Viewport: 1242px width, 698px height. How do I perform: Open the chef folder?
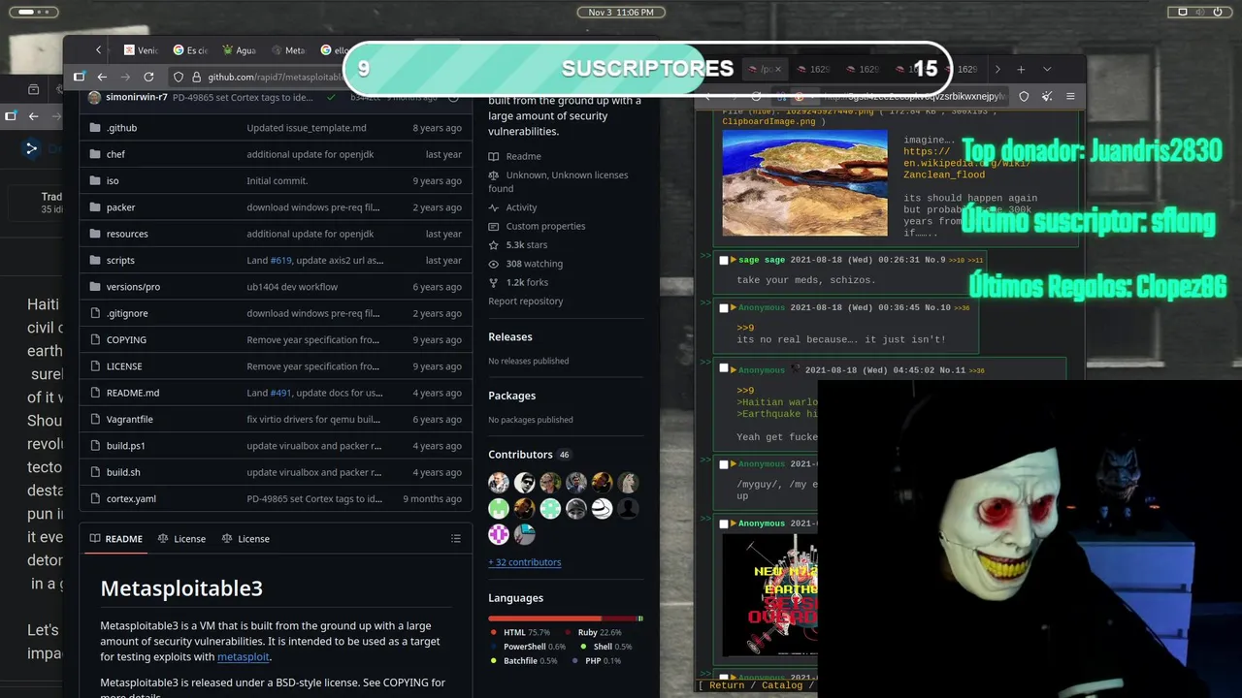coord(115,154)
